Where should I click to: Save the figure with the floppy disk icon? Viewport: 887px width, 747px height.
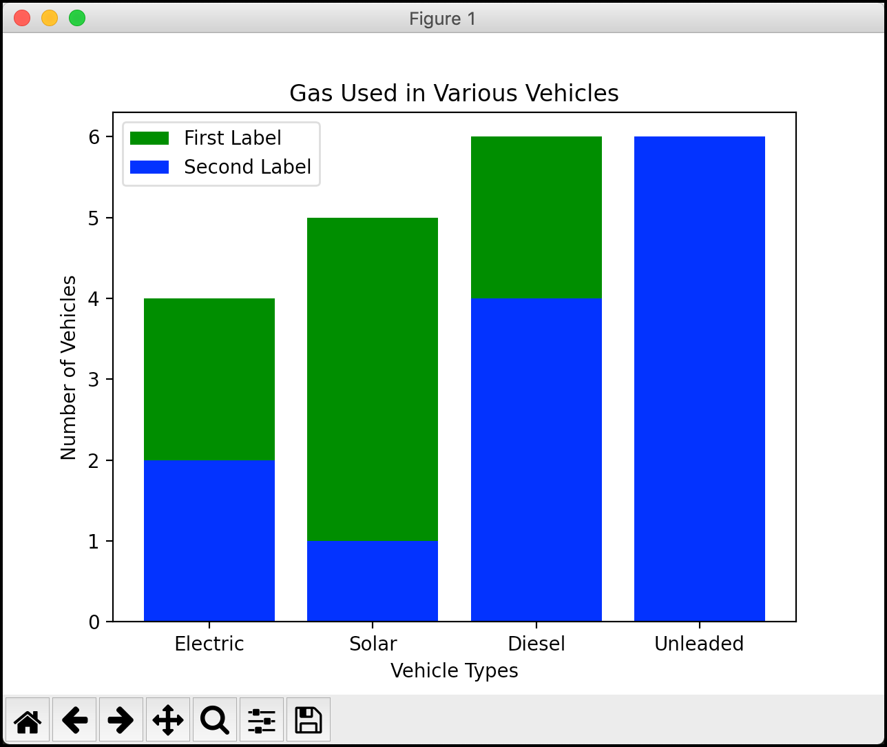click(309, 720)
